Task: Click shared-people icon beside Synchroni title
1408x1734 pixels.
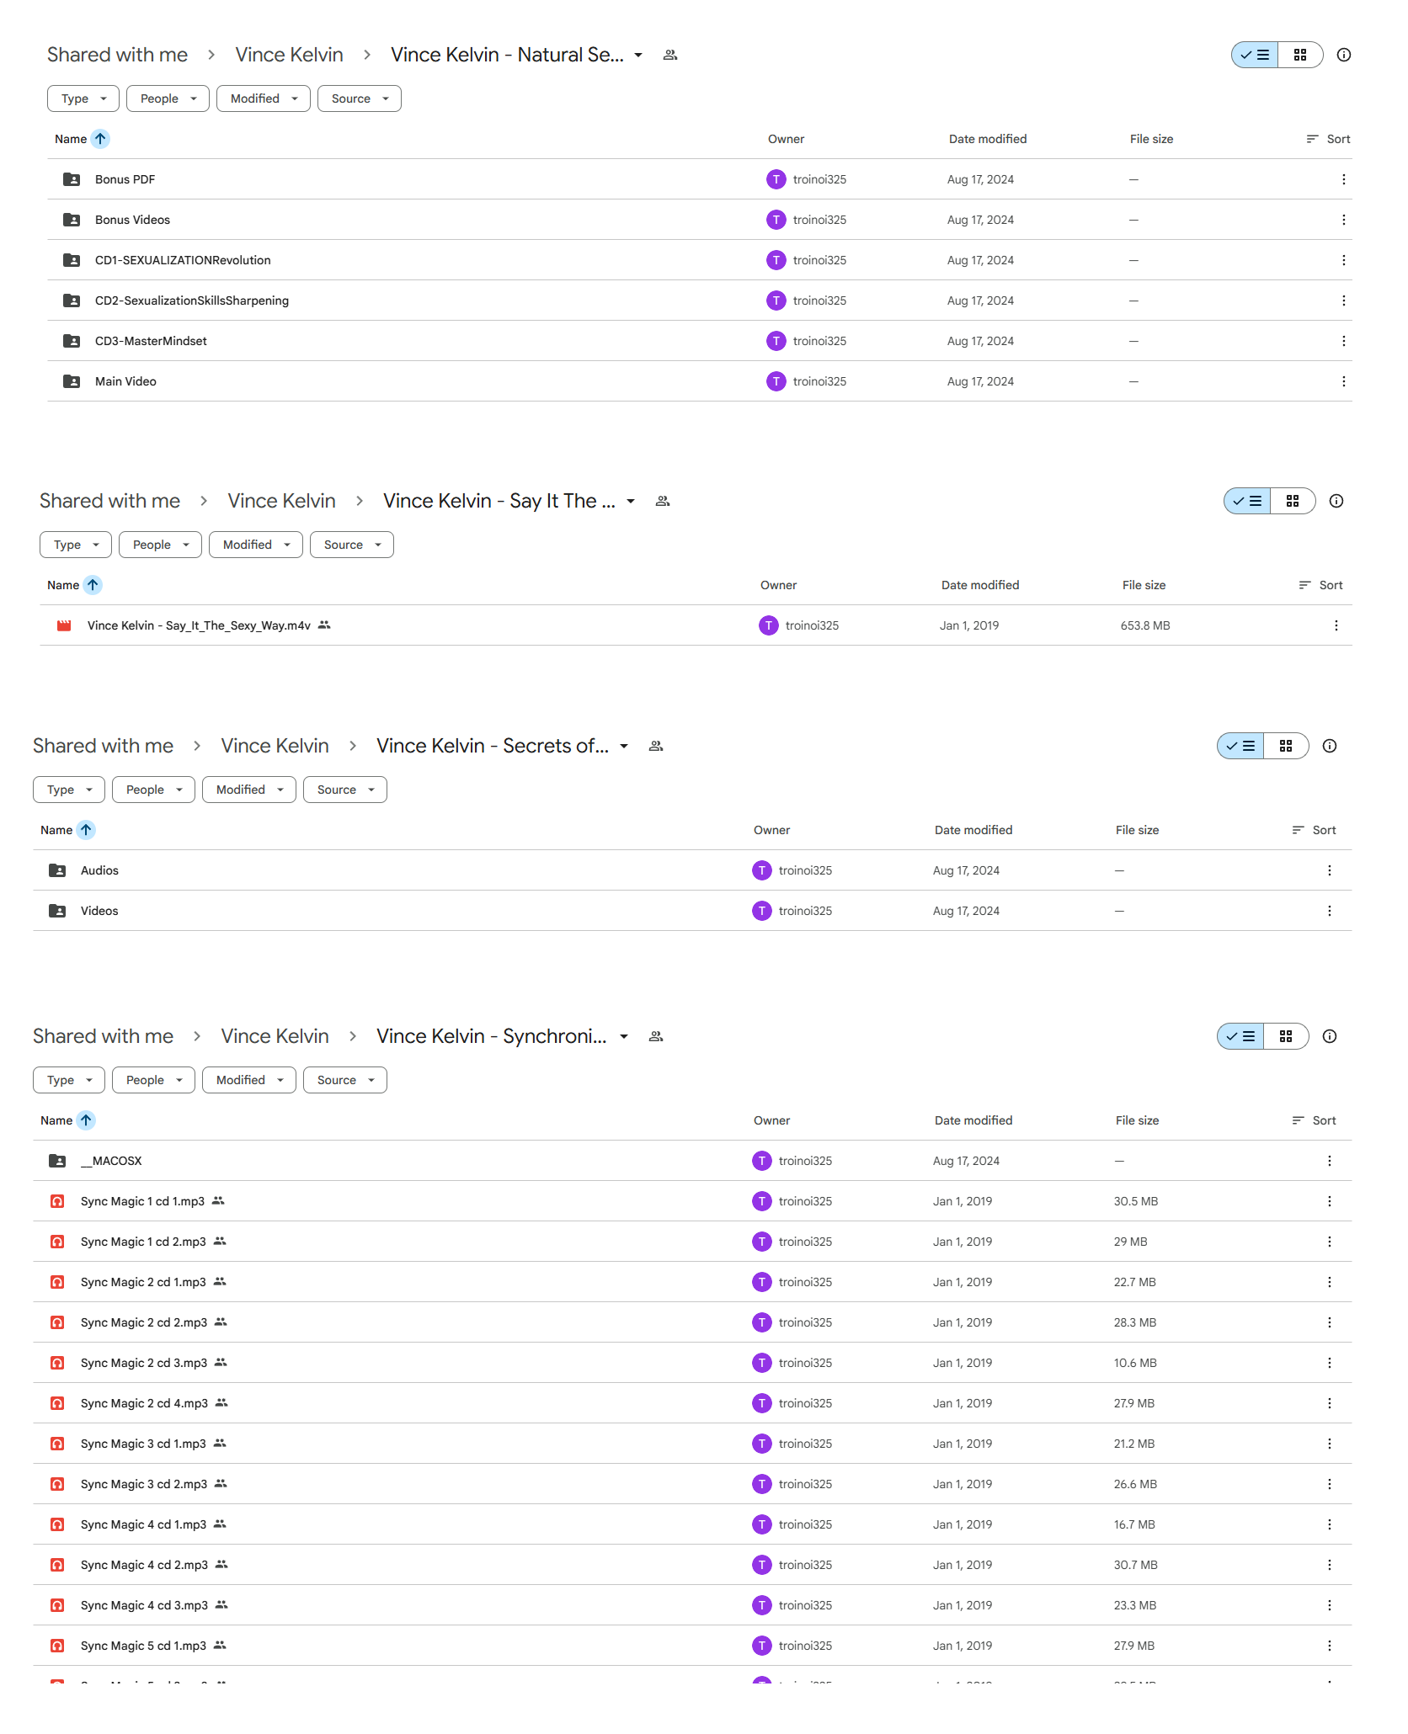Action: pos(656,1036)
